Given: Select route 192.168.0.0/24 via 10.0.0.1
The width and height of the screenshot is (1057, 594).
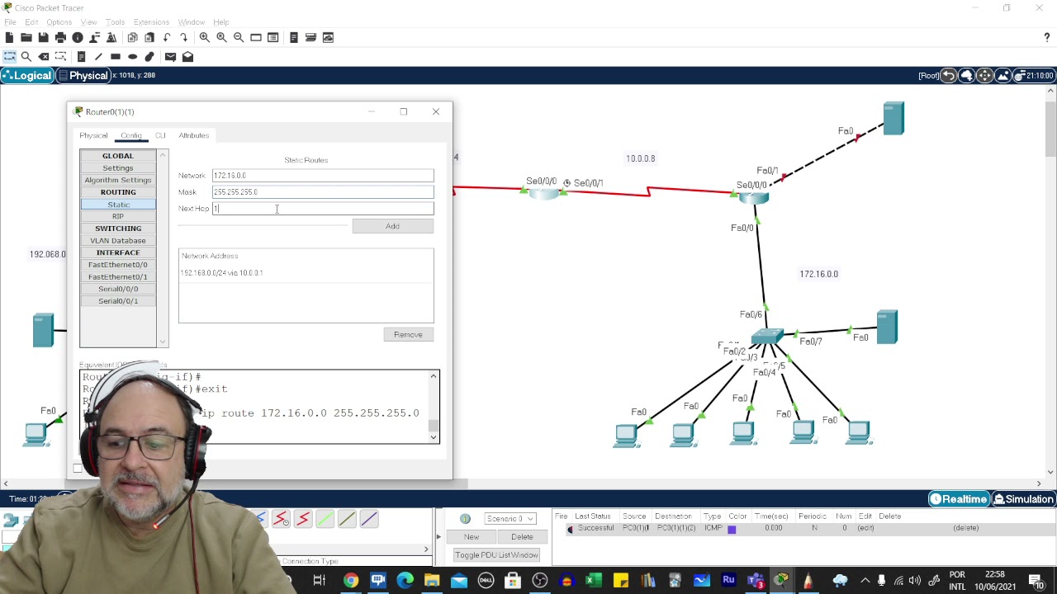Looking at the screenshot, I should click(221, 273).
